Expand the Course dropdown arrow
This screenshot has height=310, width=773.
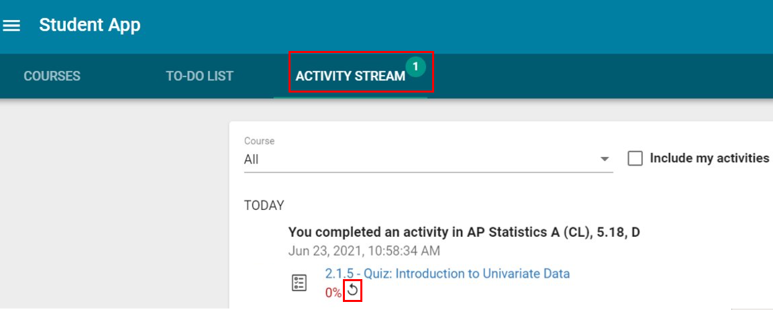pos(605,159)
